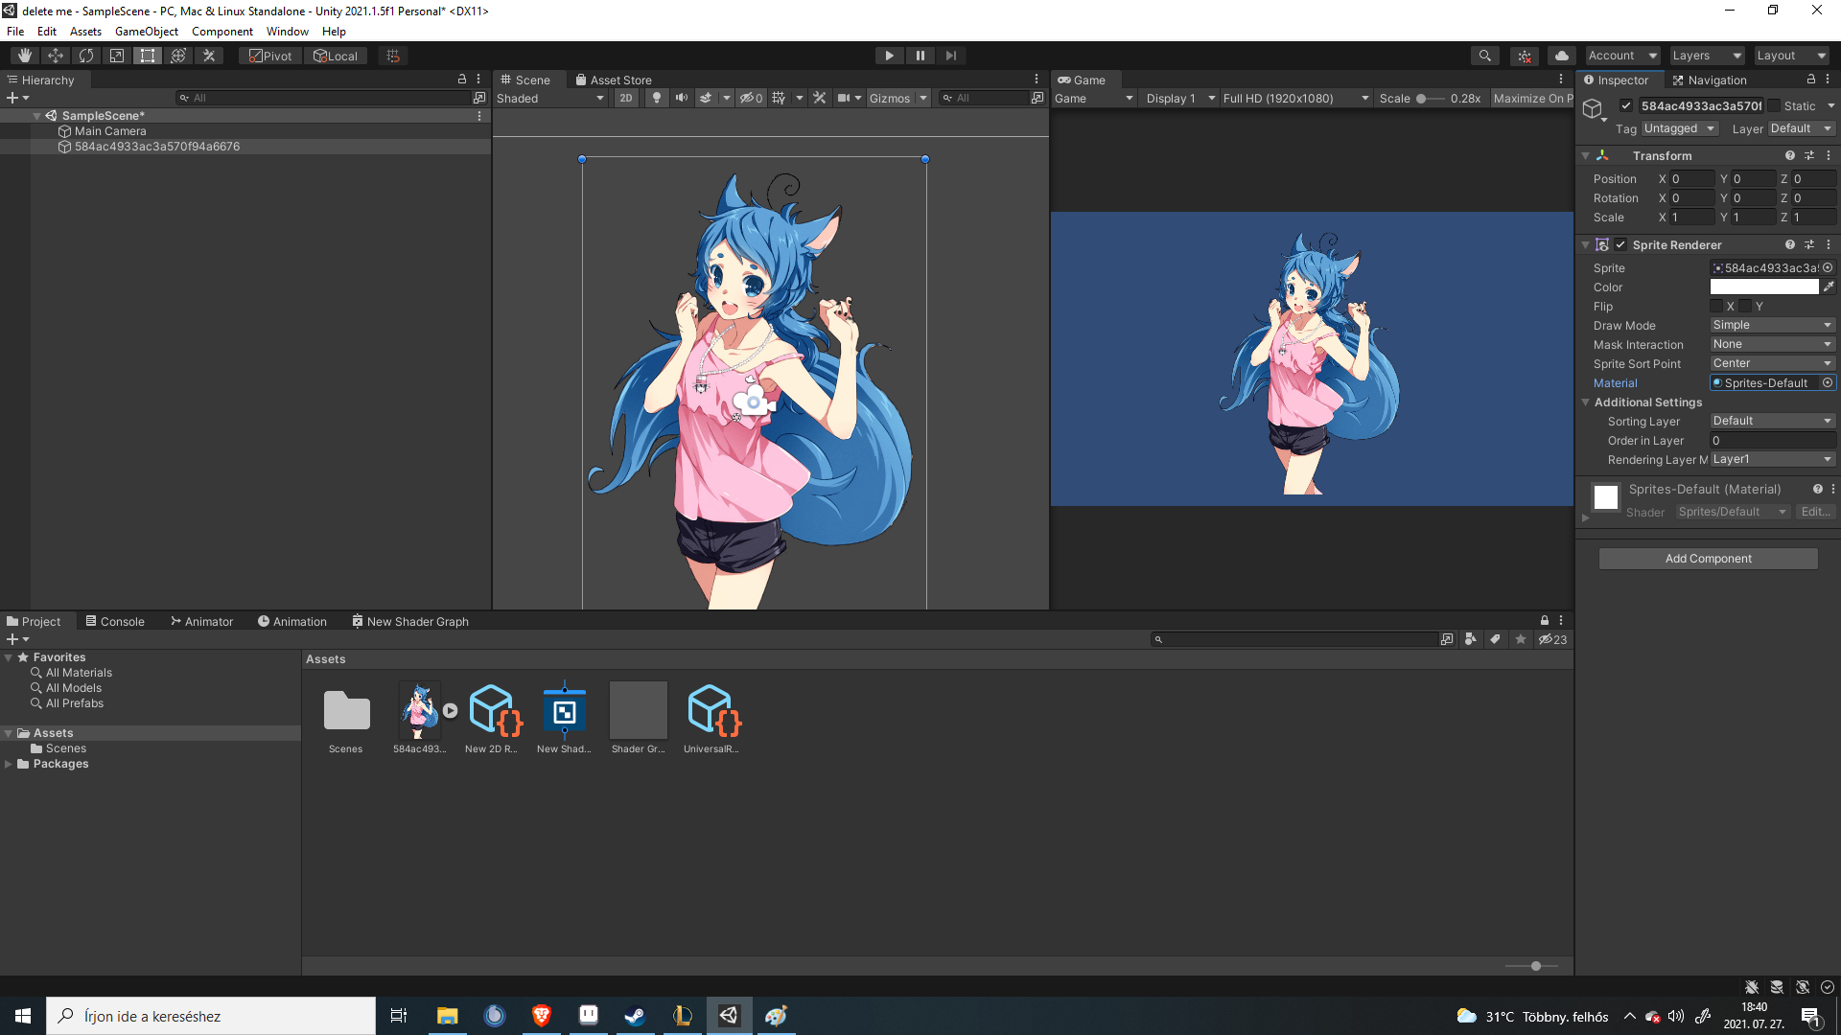Open the Assets menu
The width and height of the screenshot is (1841, 1035).
(x=85, y=32)
